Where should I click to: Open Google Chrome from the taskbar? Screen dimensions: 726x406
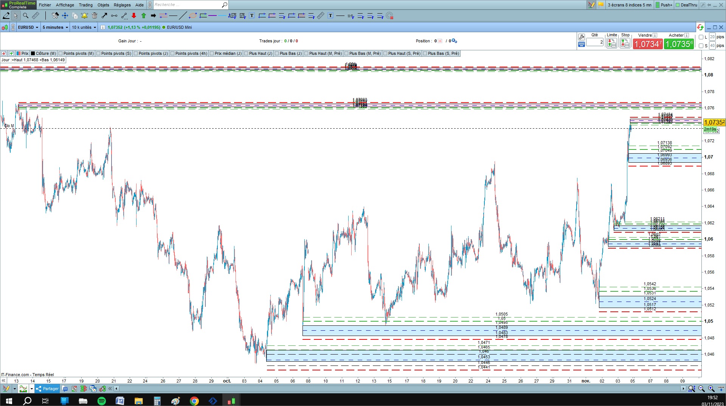[194, 401]
